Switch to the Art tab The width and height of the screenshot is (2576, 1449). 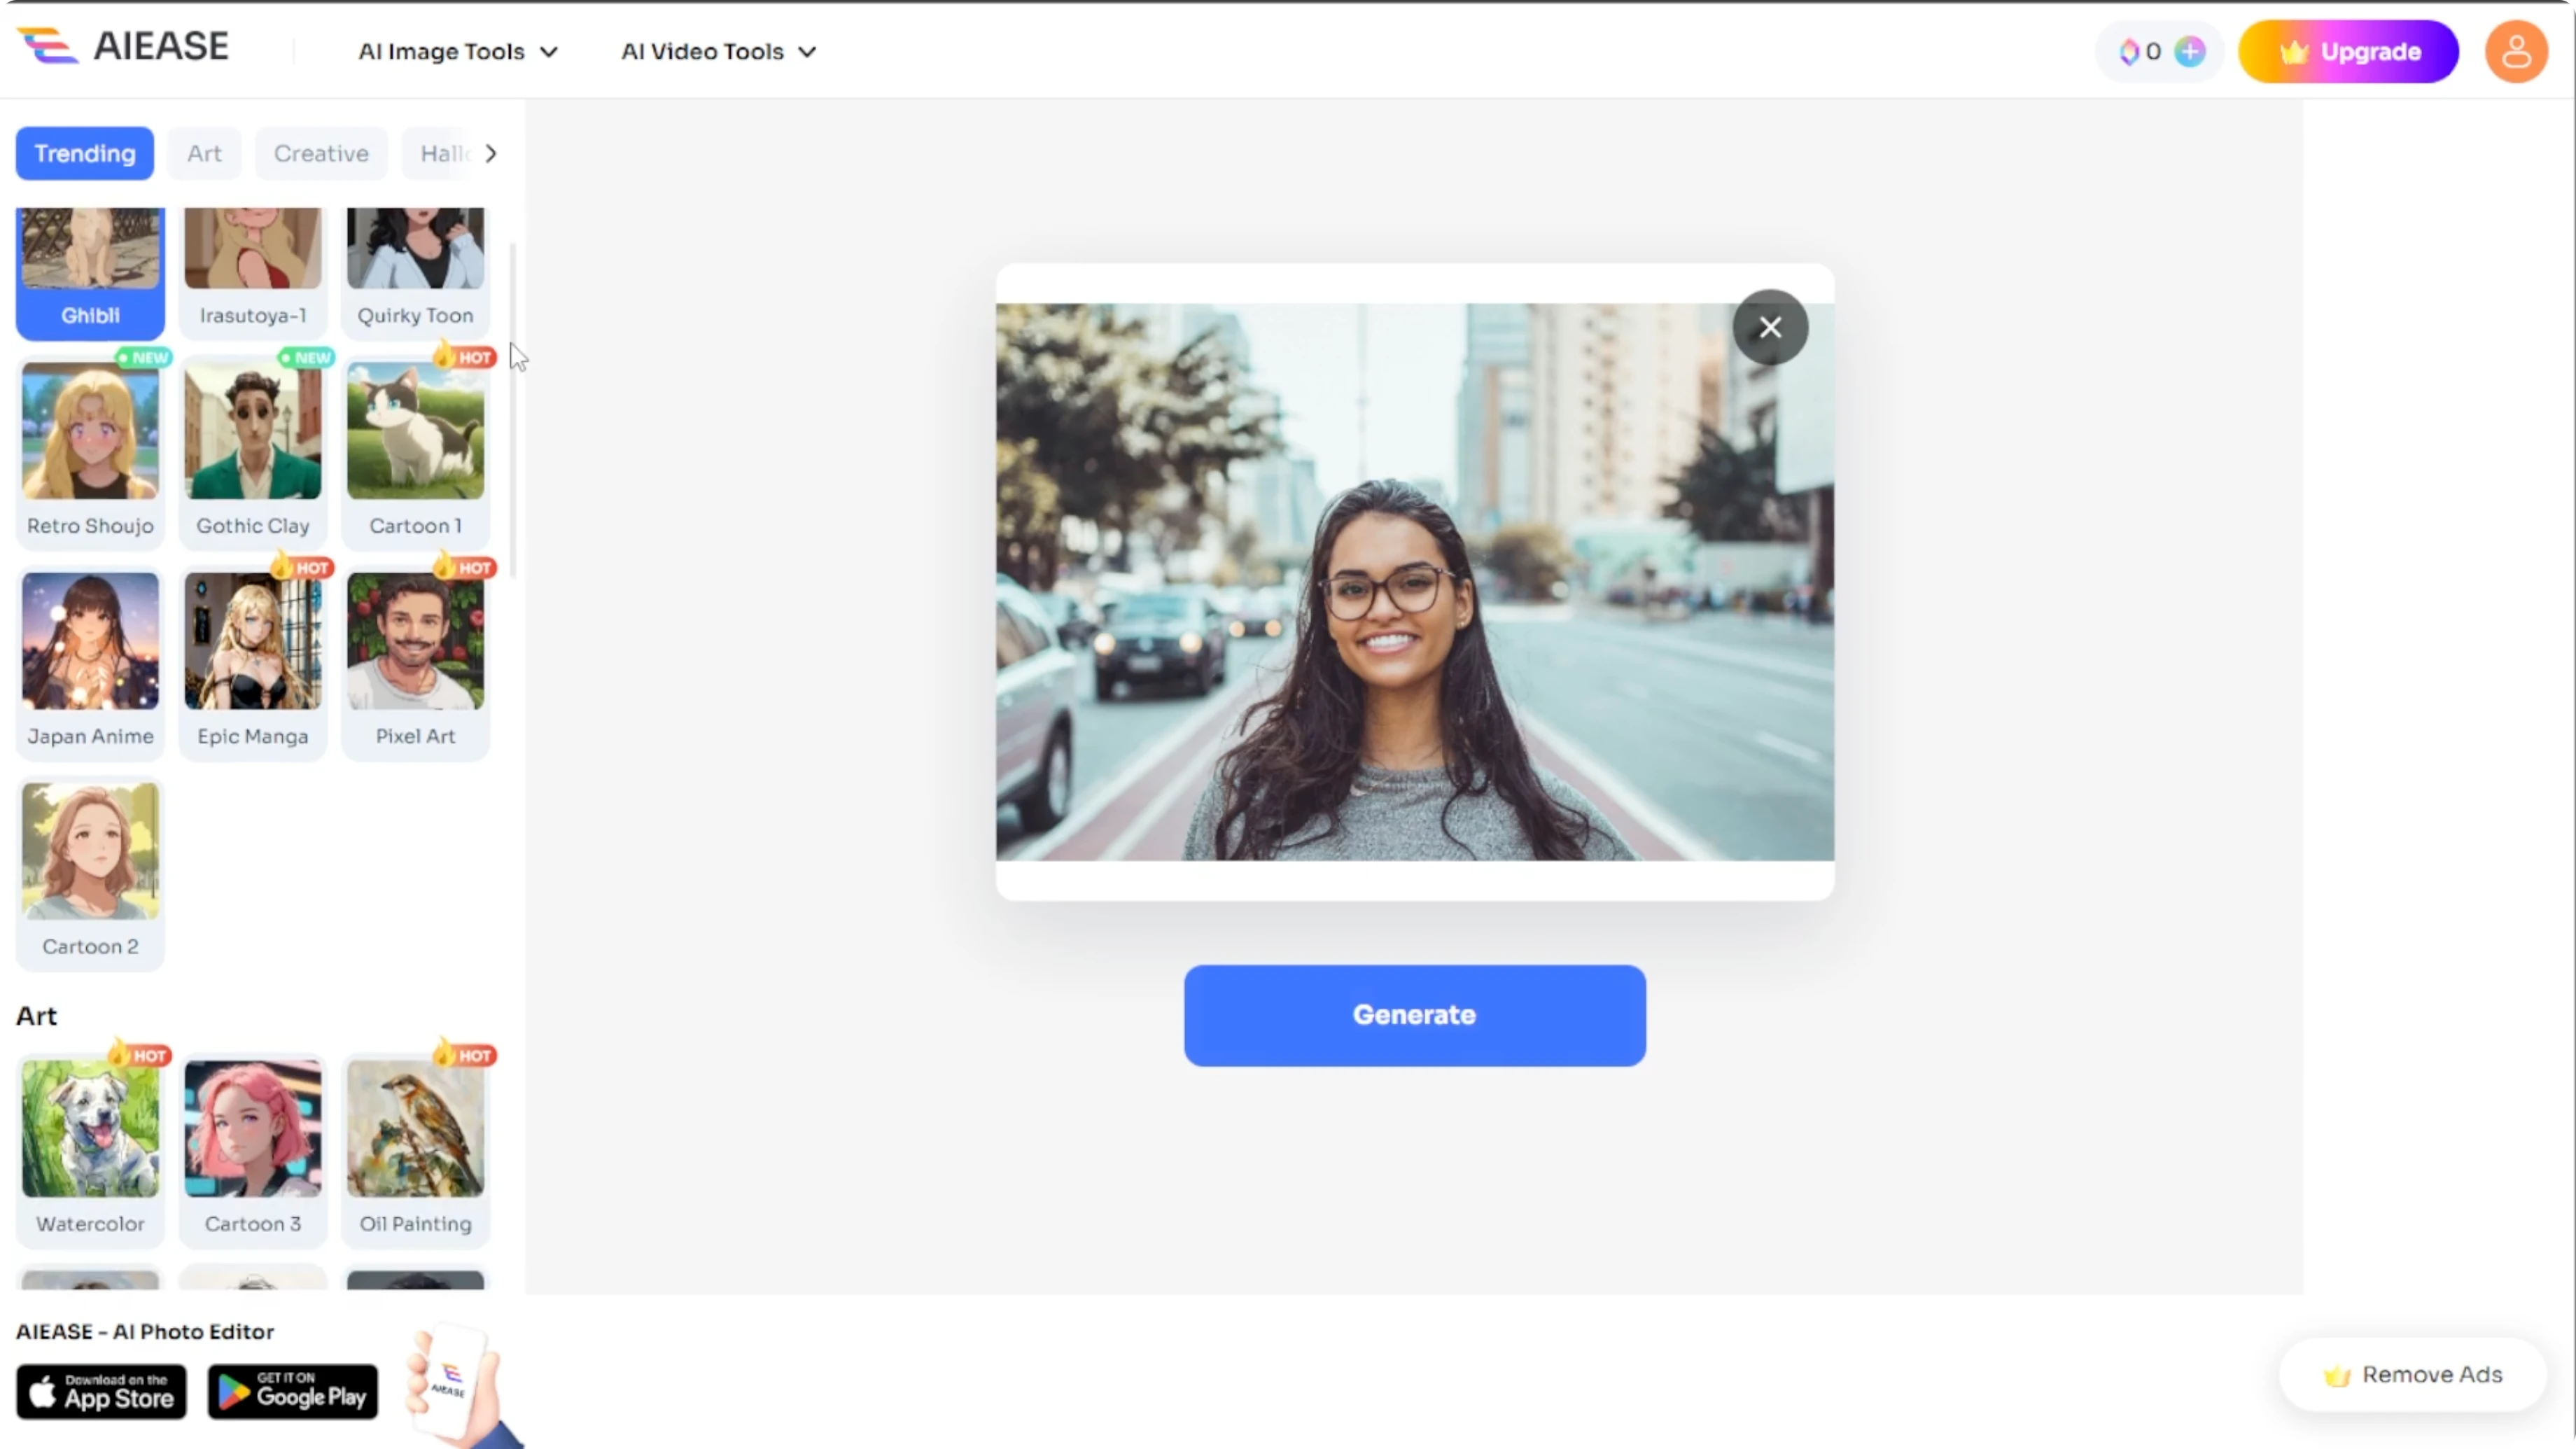pyautogui.click(x=204, y=153)
